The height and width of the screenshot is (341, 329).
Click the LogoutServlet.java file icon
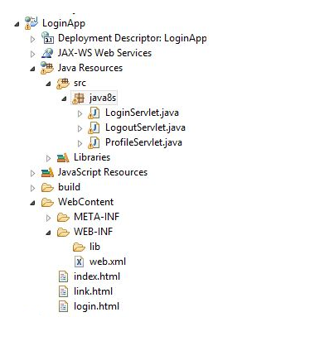94,127
